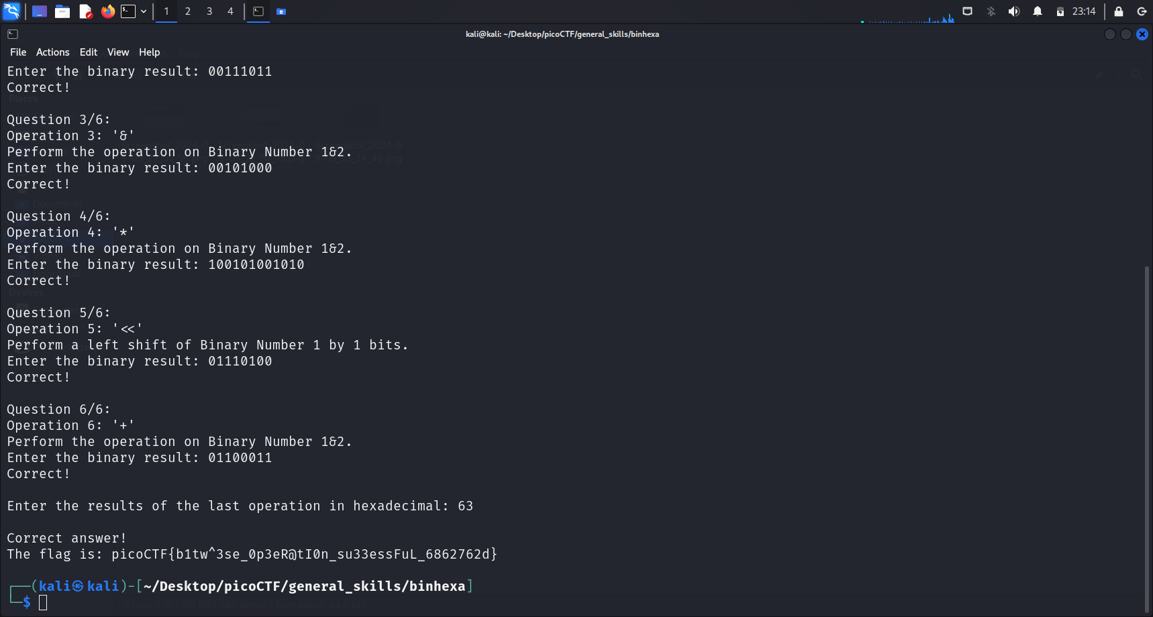This screenshot has height=617, width=1153.
Task: Expand the View menu
Action: 118,52
